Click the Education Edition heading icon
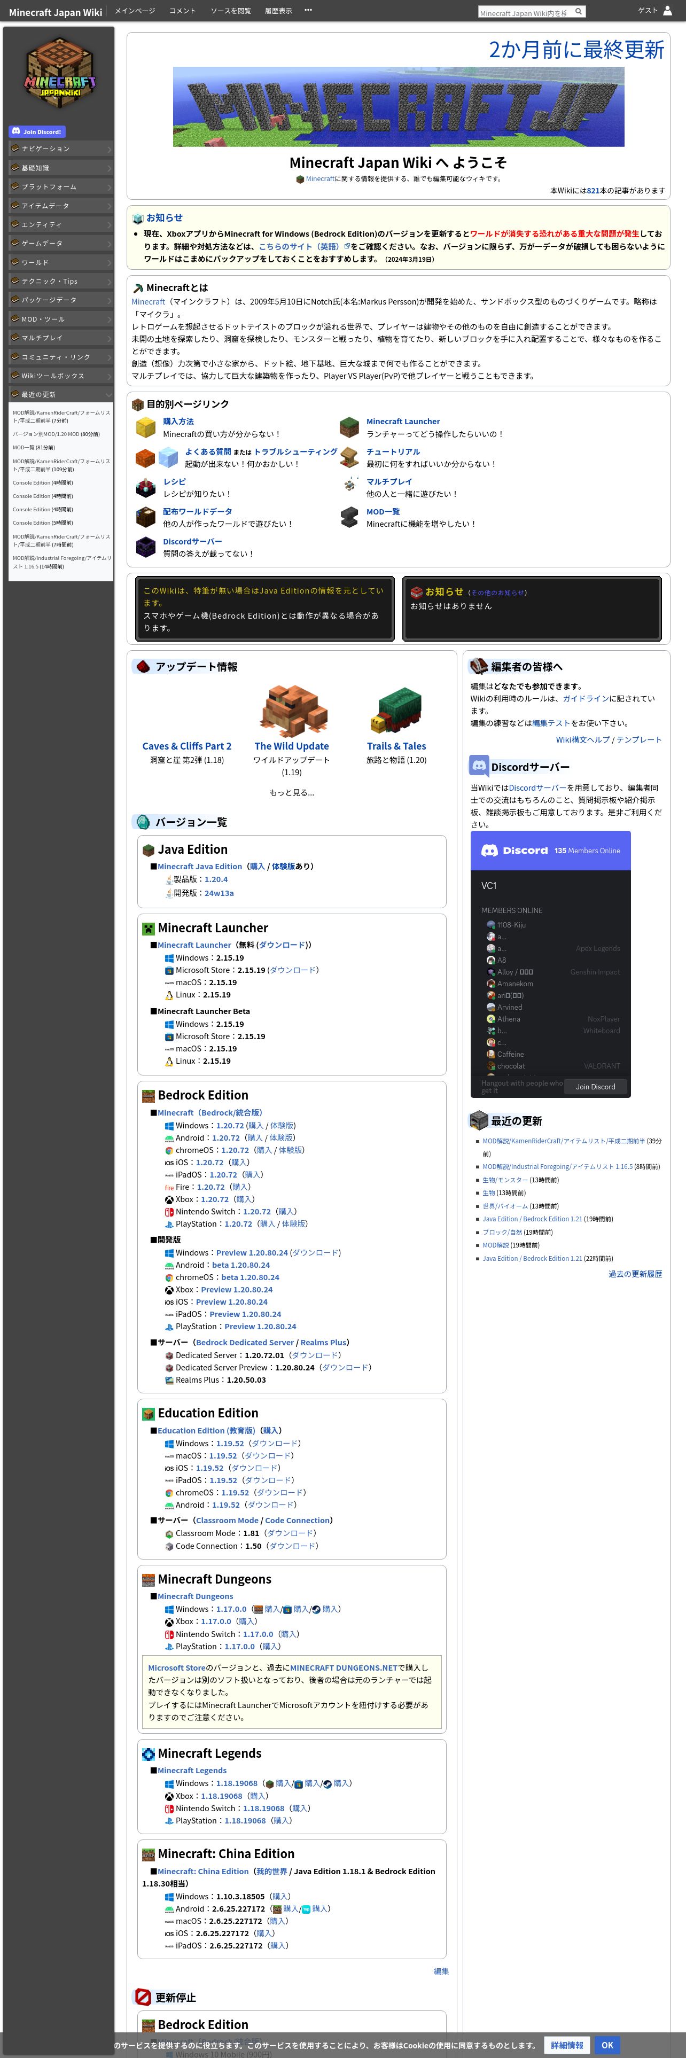Image resolution: width=686 pixels, height=2058 pixels. coord(149,1414)
